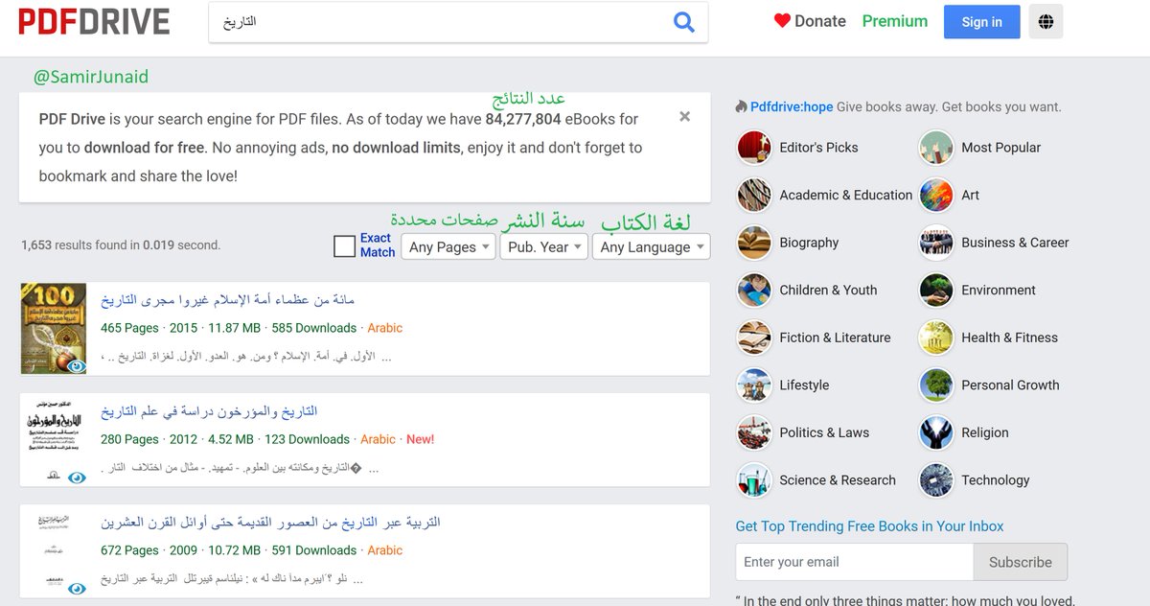This screenshot has width=1150, height=606.
Task: Open the Religion category icon
Action: coord(936,432)
